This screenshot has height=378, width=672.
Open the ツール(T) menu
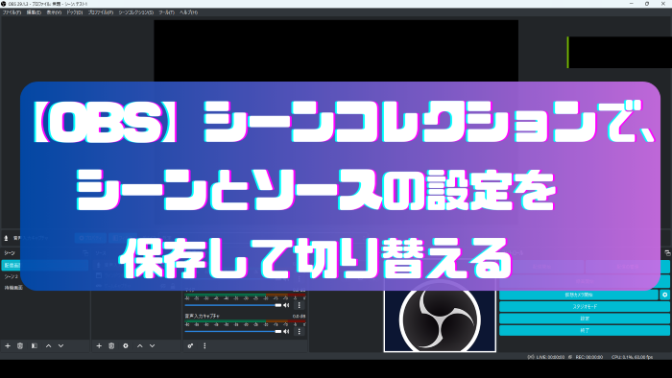point(167,12)
